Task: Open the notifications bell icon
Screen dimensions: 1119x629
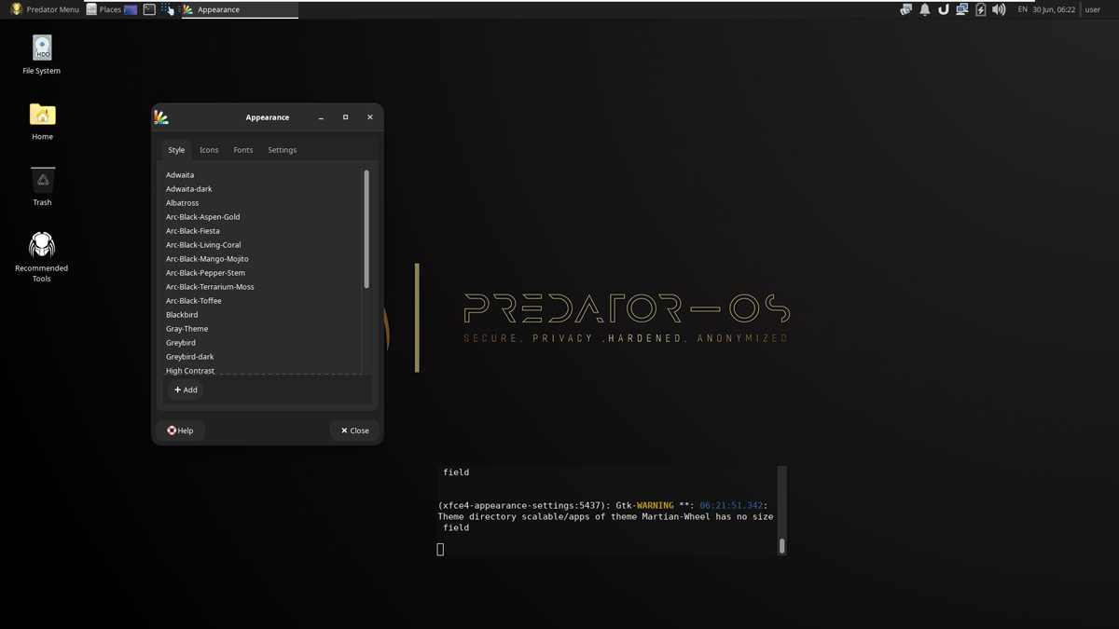Action: tap(925, 9)
